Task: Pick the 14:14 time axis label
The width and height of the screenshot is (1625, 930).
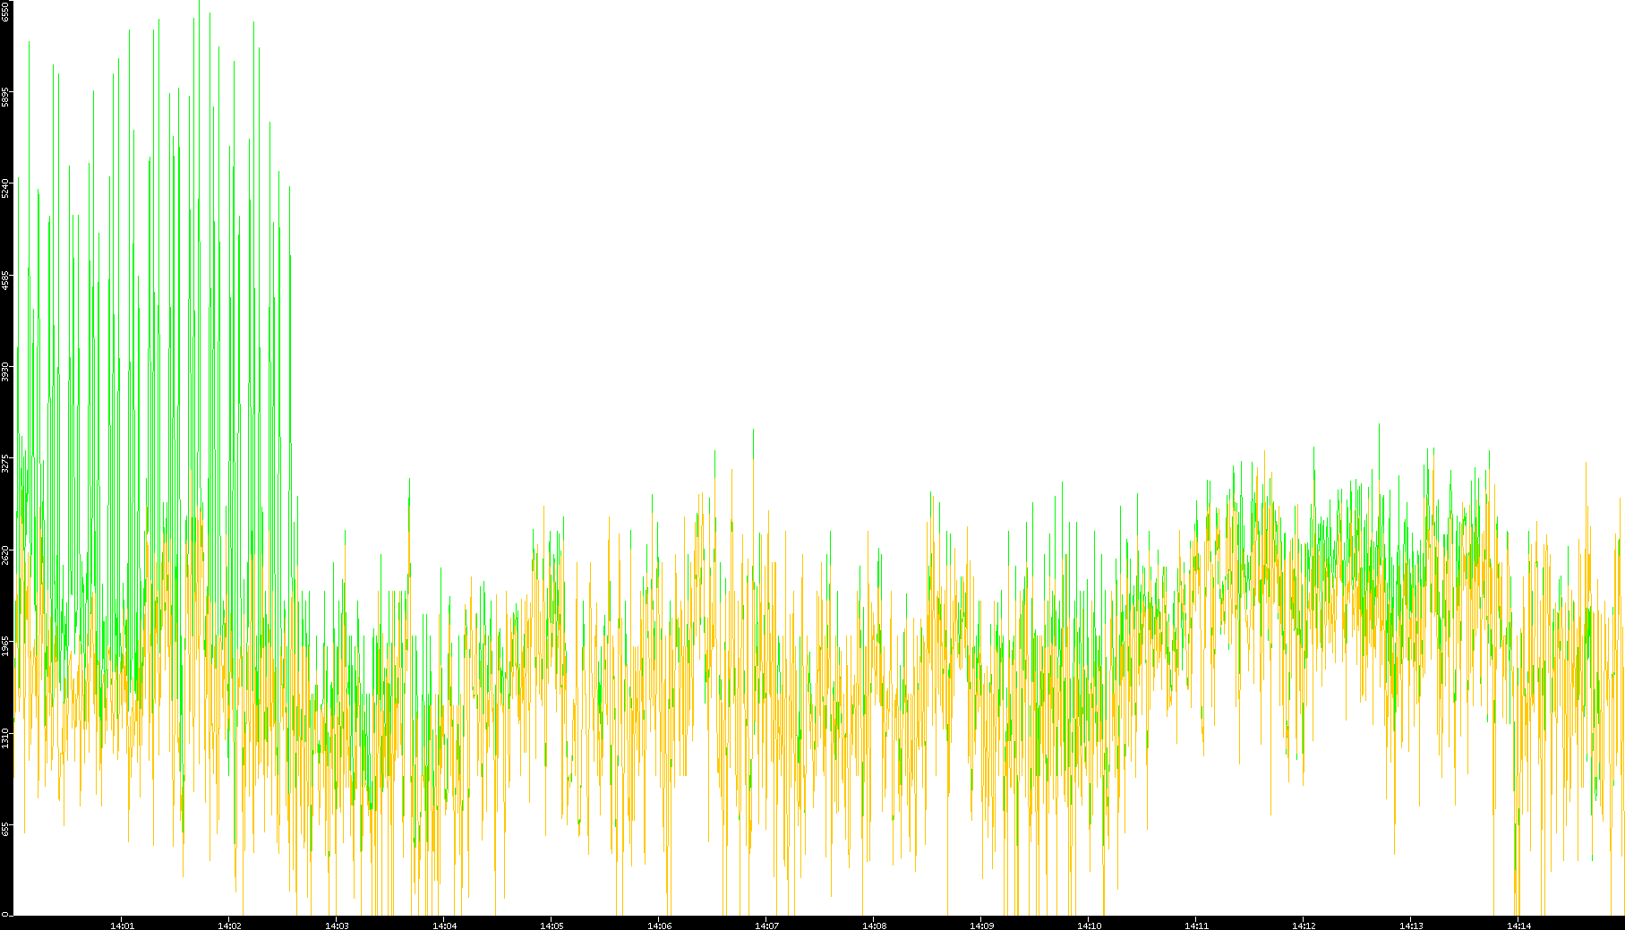Action: pos(1518,925)
